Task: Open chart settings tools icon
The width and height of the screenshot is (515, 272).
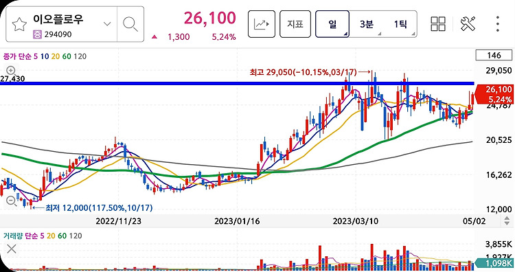Action: 468,24
